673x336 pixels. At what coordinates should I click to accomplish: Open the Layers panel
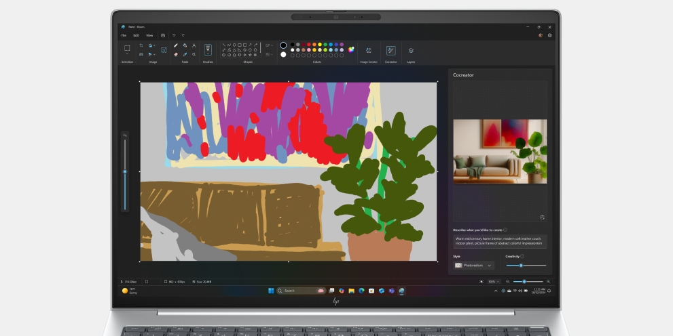[x=411, y=51]
